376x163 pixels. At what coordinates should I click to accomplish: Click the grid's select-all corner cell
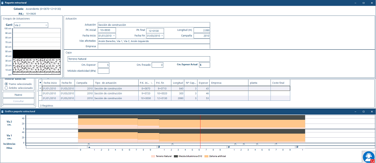40,83
